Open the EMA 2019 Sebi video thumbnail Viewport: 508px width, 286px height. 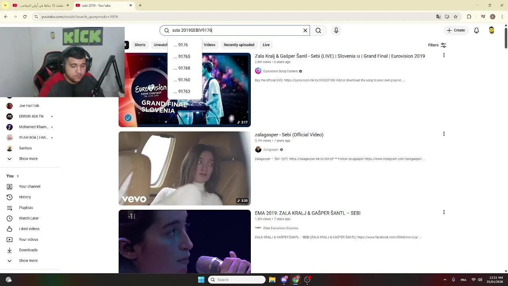185,242
